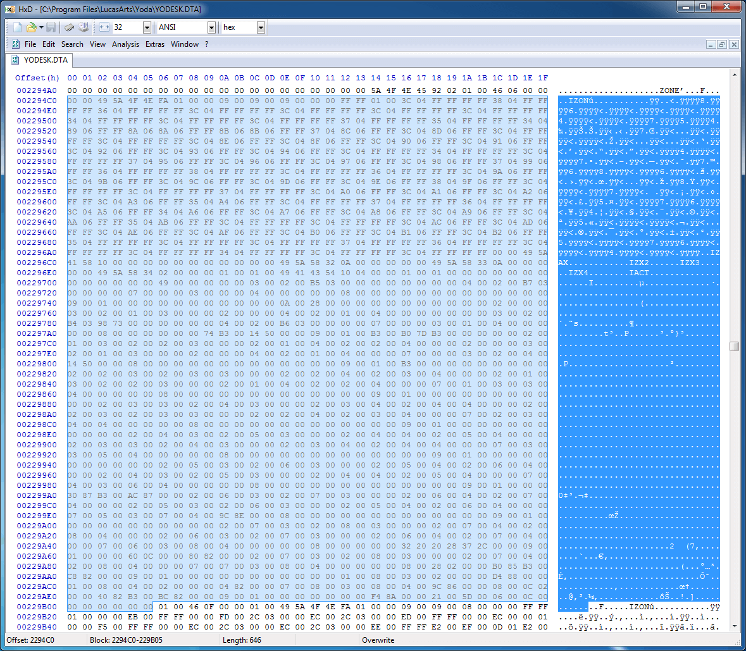Click the Open RAM chip icon
746x651 pixels.
pos(70,27)
